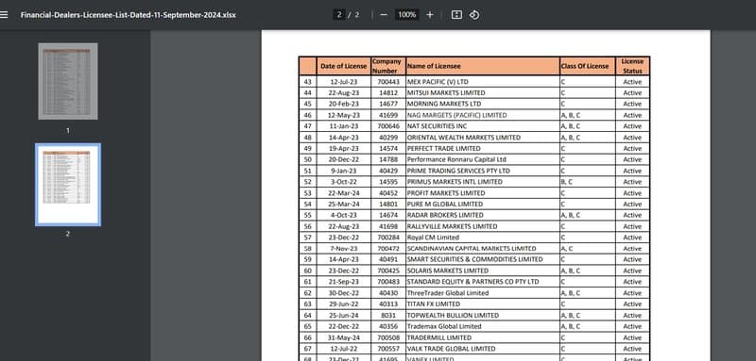
Task: Select STANDARD EQUITY & PARTNERS CO cell
Action: (x=483, y=282)
